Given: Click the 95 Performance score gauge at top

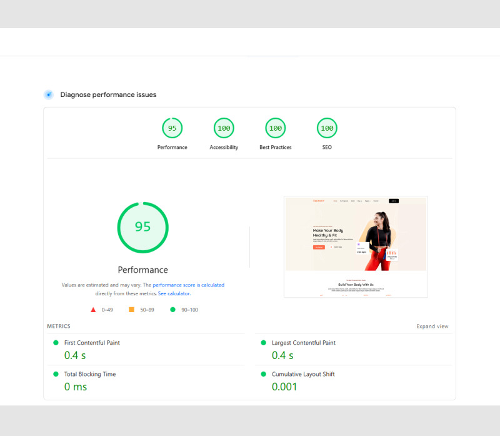Looking at the screenshot, I should pos(172,128).
